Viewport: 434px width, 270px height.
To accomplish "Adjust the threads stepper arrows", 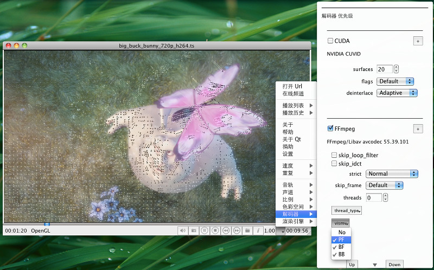I will pyautogui.click(x=385, y=197).
